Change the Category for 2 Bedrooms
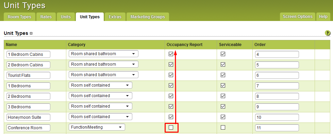This screenshot has width=333, height=134. coord(100,96)
